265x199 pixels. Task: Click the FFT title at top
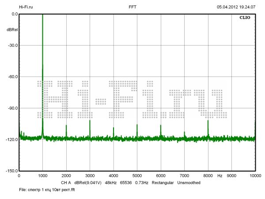[x=132, y=7]
